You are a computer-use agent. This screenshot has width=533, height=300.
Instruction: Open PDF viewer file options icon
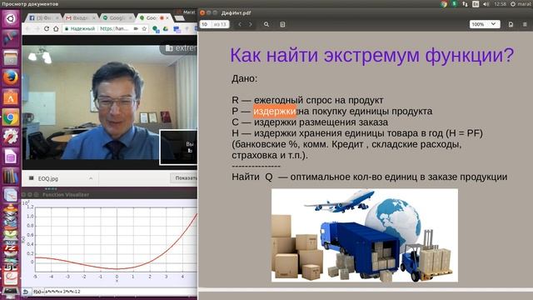point(511,24)
